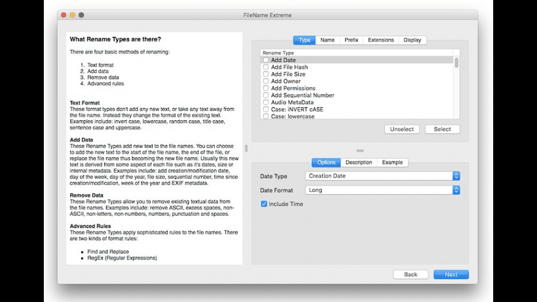View the Example tab
Viewport: 537px width, 302px height.
coord(393,163)
